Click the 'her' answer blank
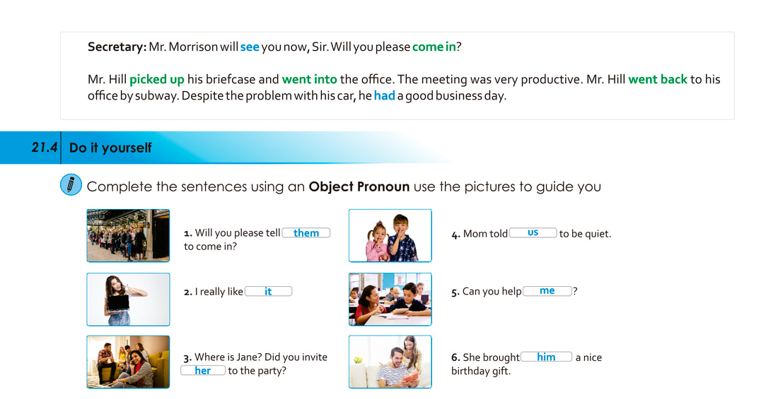Screen dimensions: 778x399 (203, 371)
